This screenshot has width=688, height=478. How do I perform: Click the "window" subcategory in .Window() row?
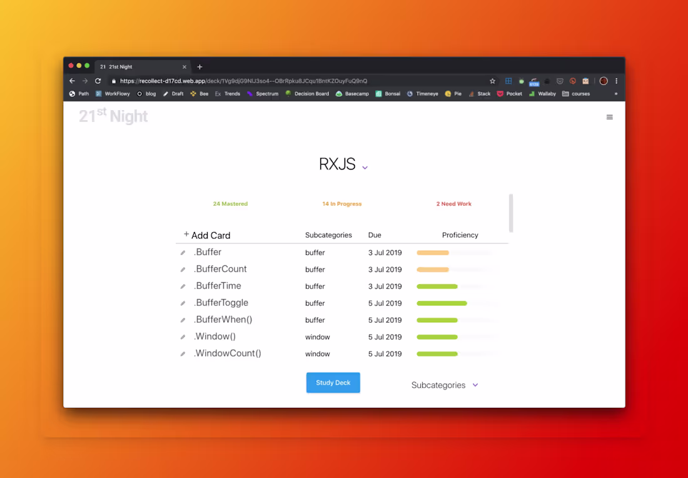coord(317,337)
